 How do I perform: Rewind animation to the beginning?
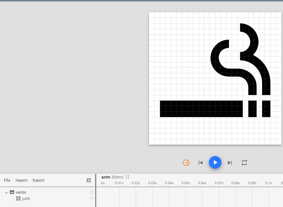point(200,163)
